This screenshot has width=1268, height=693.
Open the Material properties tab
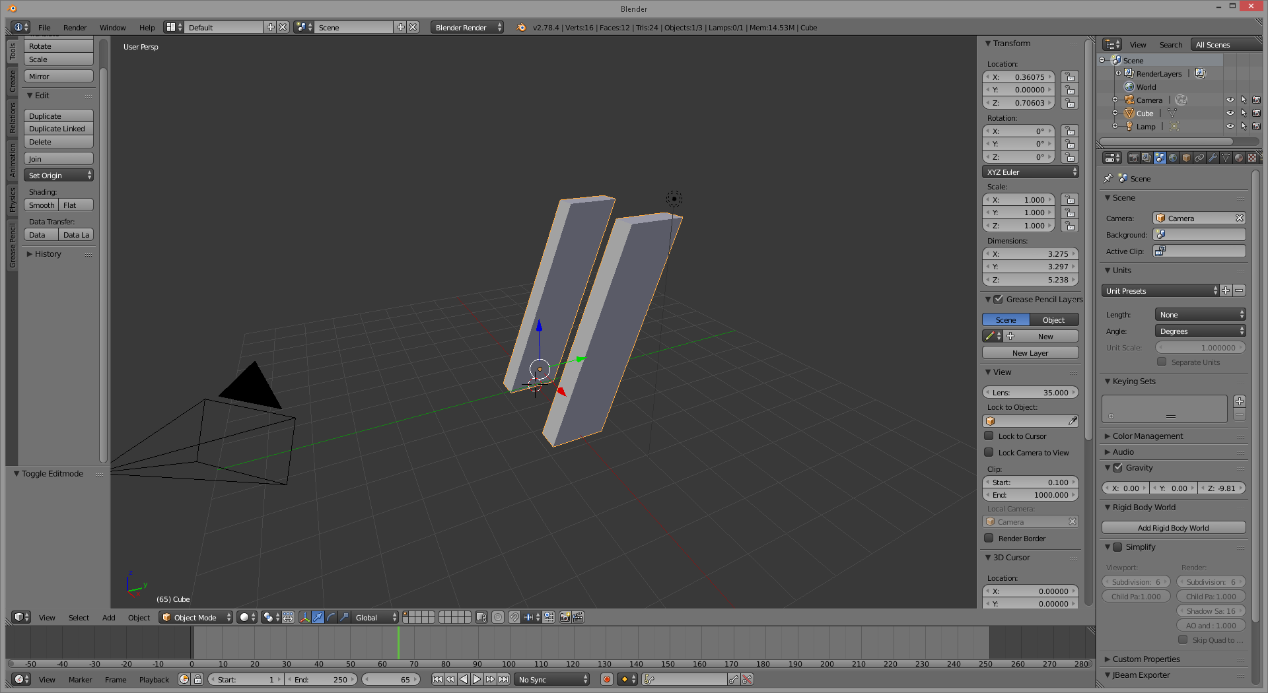pyautogui.click(x=1239, y=158)
